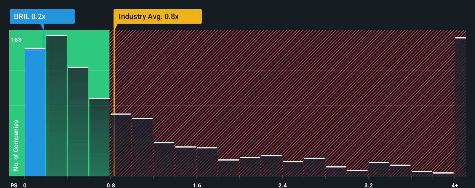Select the blue BRIL histogram bar
The width and height of the screenshot is (475, 188).
click(x=35, y=112)
